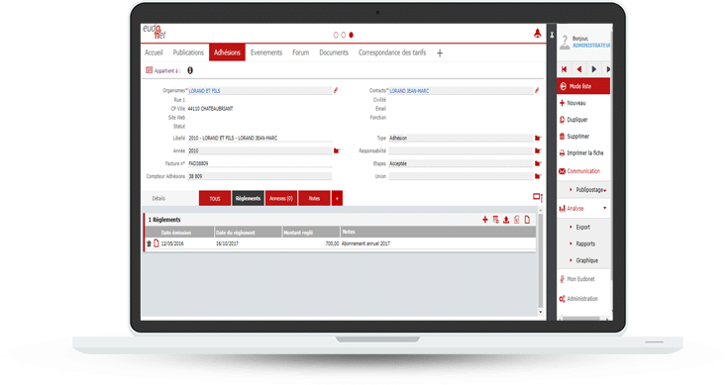Screen dimensions: 728x385
Task: Click Mode liste button
Action: (x=583, y=86)
